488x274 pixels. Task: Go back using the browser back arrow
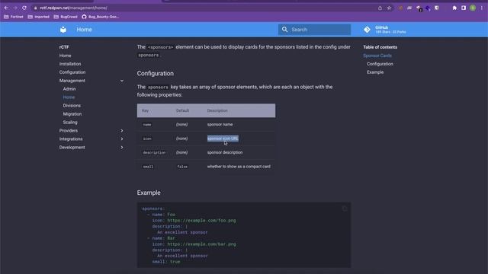pyautogui.click(x=6, y=8)
